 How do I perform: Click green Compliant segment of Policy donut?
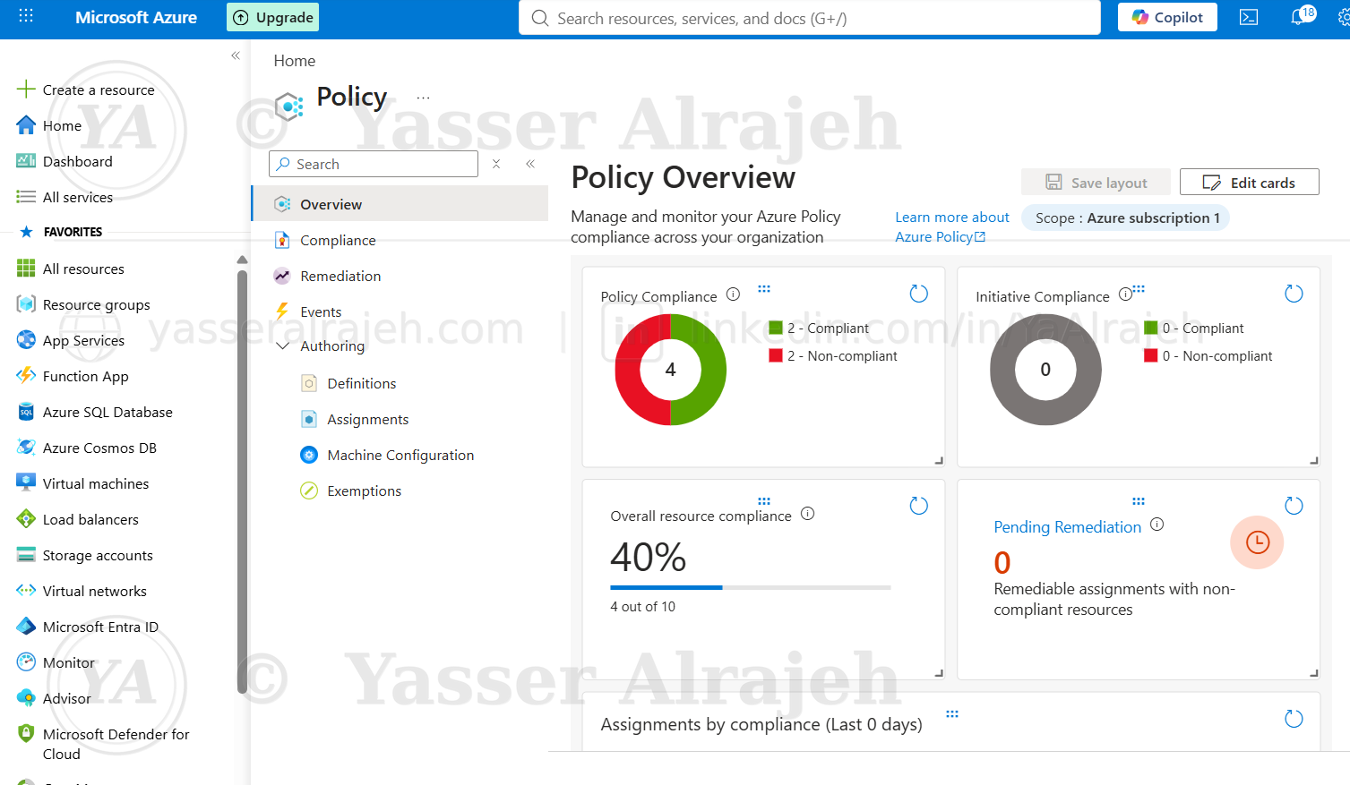click(711, 370)
